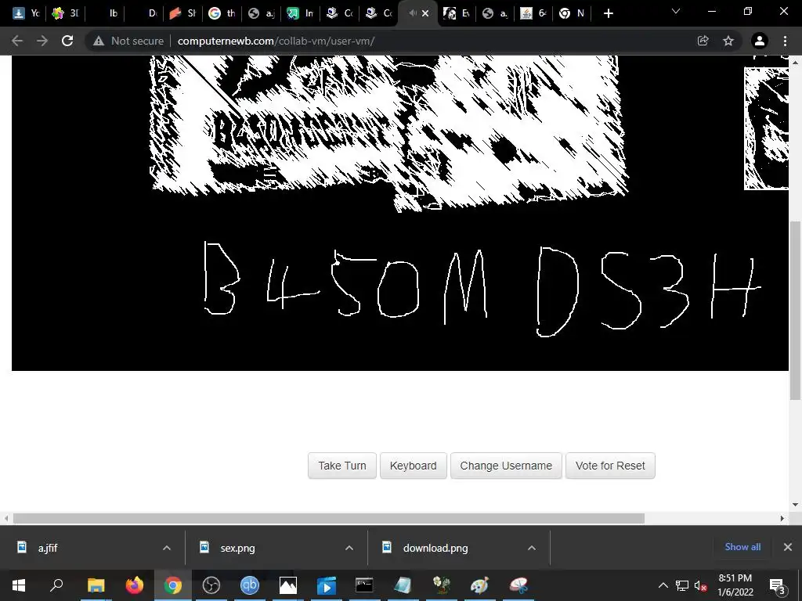802x601 pixels.
Task: Expand options arrow for download.png download
Action: [532, 548]
